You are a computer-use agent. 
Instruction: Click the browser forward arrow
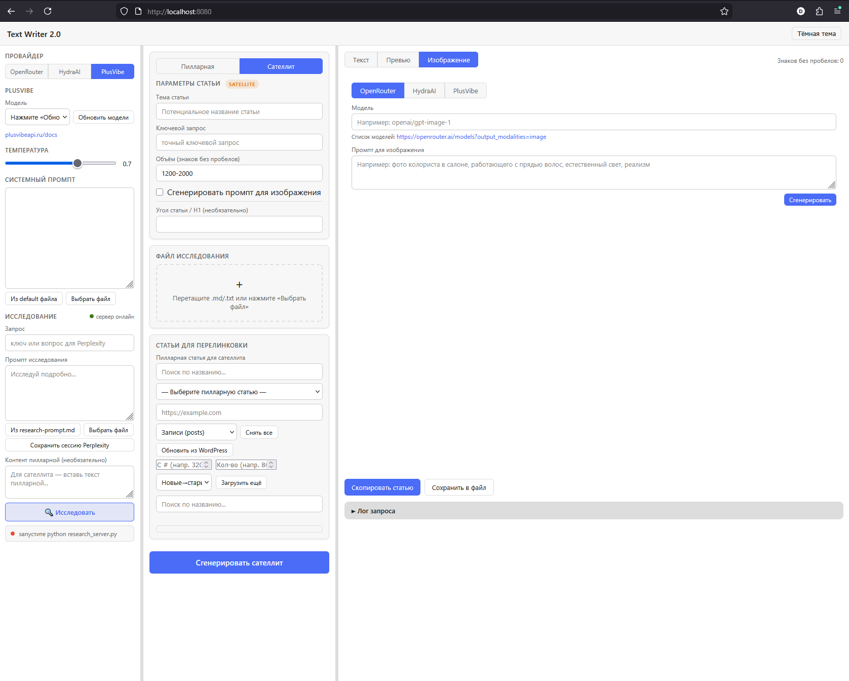click(29, 11)
